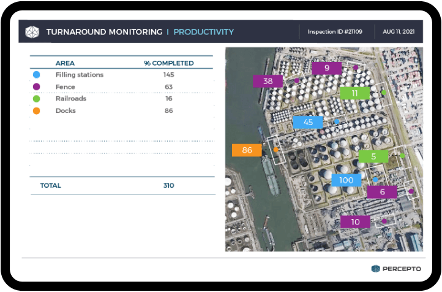Click the blue map dot beside label 100
Viewport: 442px width, 292px height.
click(x=375, y=179)
